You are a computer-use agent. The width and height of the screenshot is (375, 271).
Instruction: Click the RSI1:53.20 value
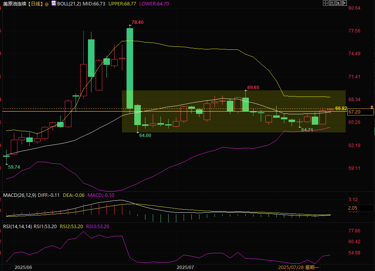click(x=45, y=227)
